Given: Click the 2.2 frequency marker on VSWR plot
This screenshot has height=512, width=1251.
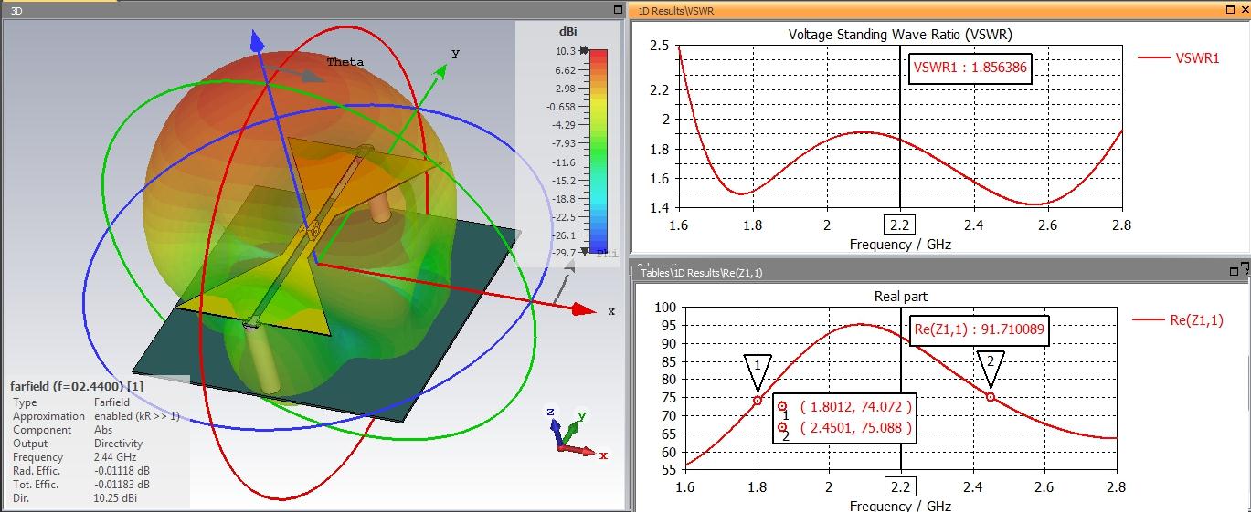Looking at the screenshot, I should pos(900,224).
